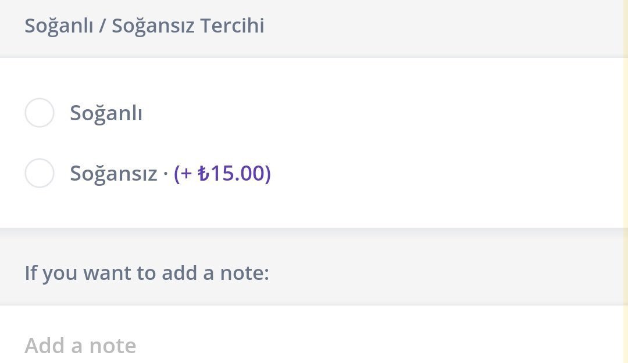This screenshot has height=363, width=628.
Task: Click the yellow strip at the right edge
Action: pyautogui.click(x=625, y=174)
